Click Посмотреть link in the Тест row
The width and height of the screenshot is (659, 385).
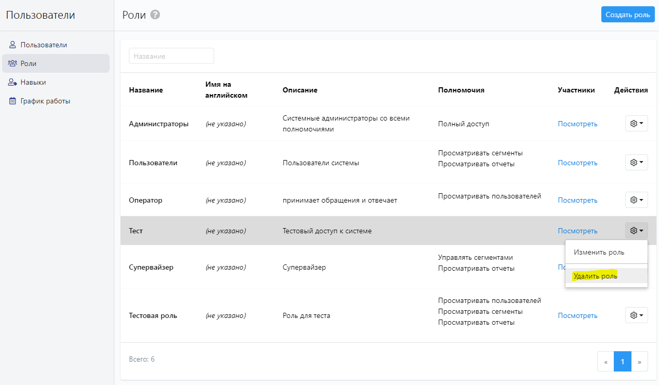pyautogui.click(x=577, y=231)
